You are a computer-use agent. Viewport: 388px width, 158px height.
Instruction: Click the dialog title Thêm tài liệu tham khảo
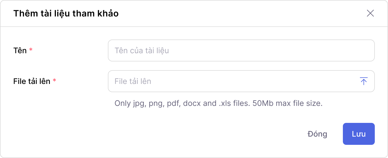point(66,13)
